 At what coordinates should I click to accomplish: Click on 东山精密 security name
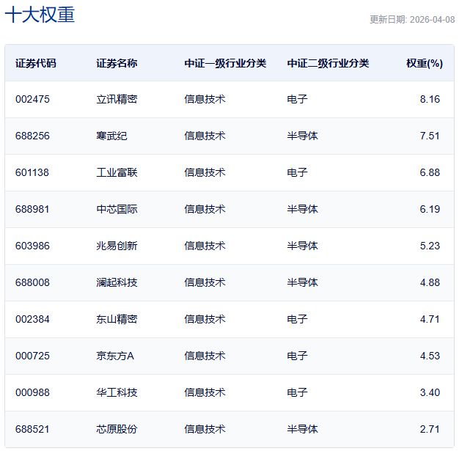click(117, 319)
